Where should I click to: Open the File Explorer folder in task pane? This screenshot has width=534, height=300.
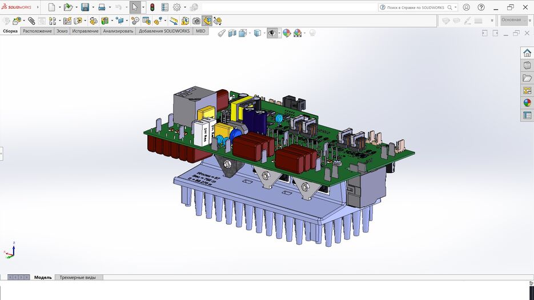tap(527, 78)
